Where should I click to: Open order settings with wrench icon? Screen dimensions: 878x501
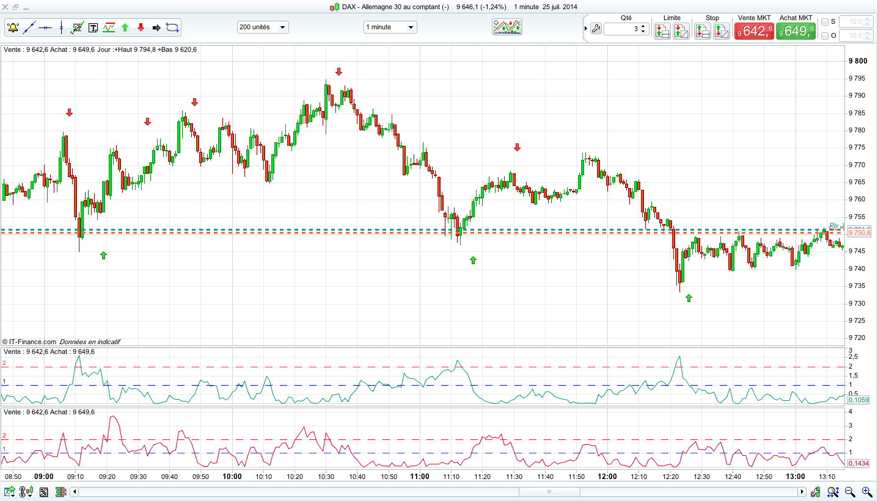[596, 29]
